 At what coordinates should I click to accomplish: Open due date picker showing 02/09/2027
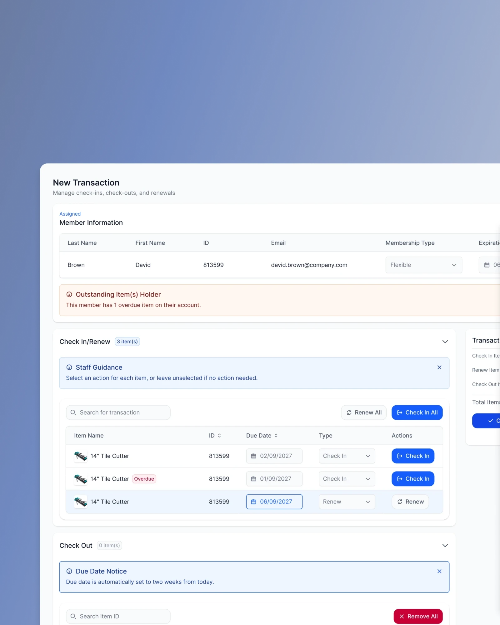[274, 456]
